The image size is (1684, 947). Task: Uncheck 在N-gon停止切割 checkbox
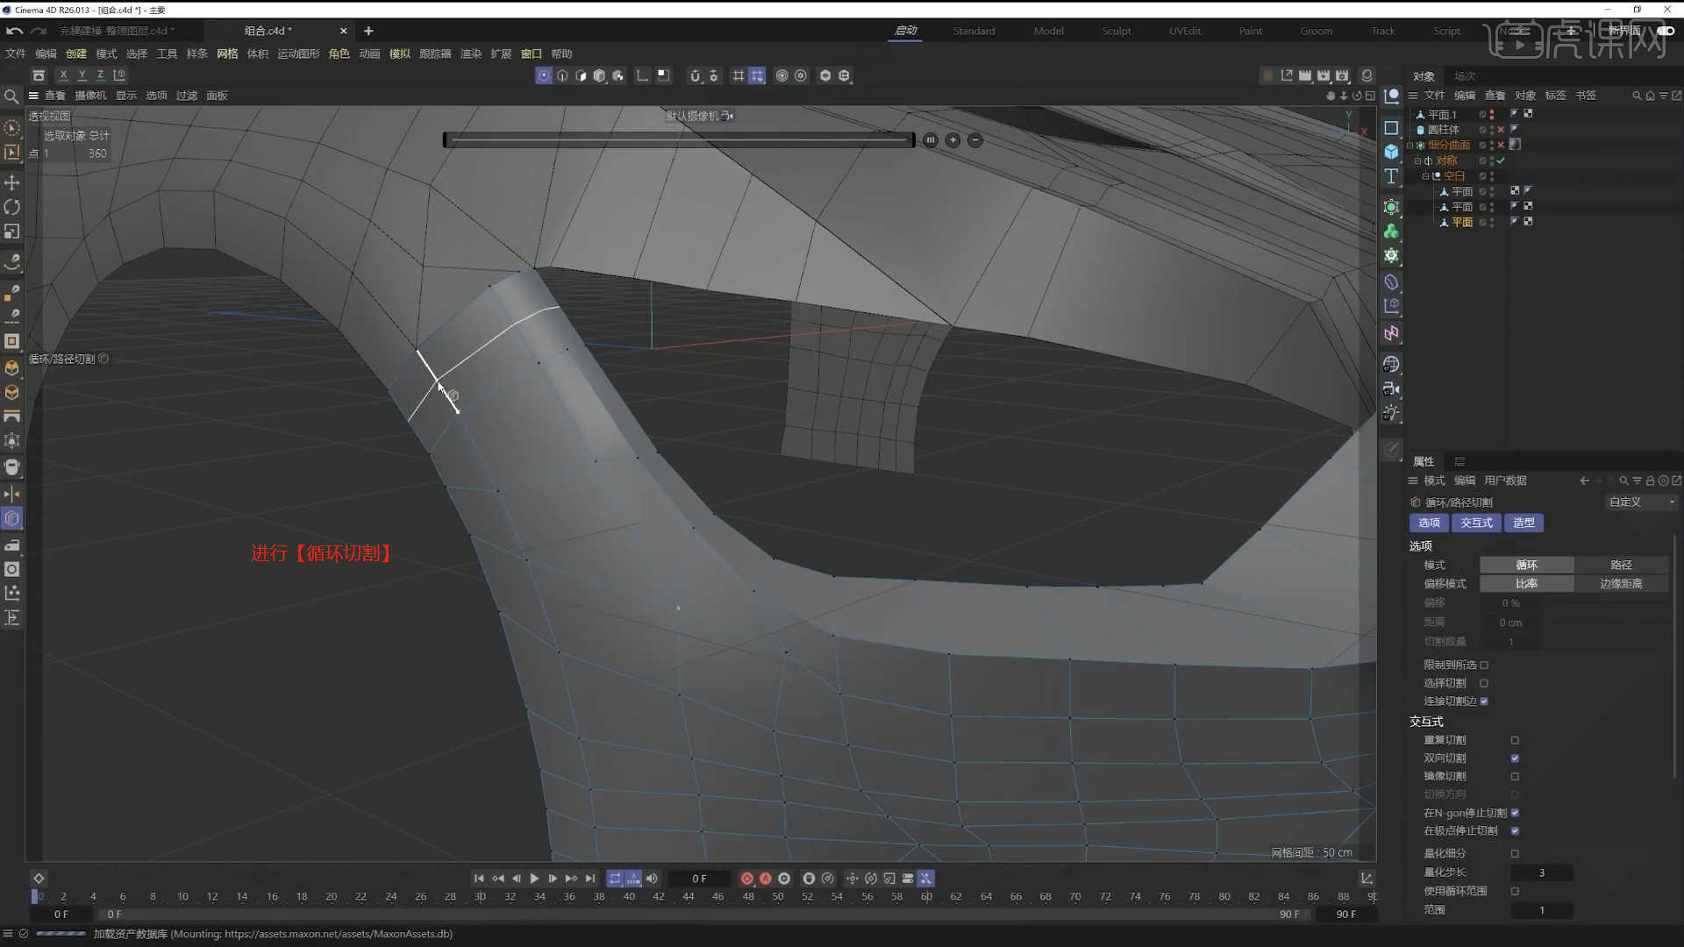(1515, 813)
